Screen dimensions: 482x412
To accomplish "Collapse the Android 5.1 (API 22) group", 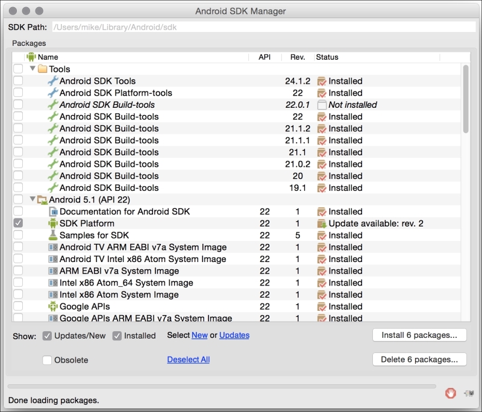I will click(x=33, y=199).
